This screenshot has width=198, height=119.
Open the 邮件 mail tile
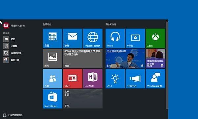73,38
